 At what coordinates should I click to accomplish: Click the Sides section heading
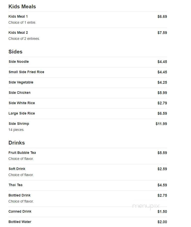tap(15, 52)
